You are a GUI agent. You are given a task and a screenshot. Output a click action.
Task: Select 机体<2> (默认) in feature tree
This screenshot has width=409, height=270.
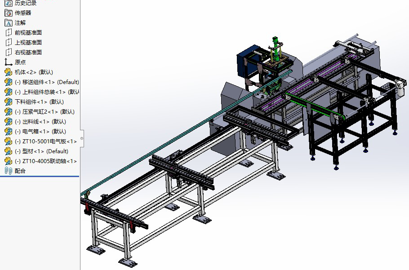[x=34, y=72]
